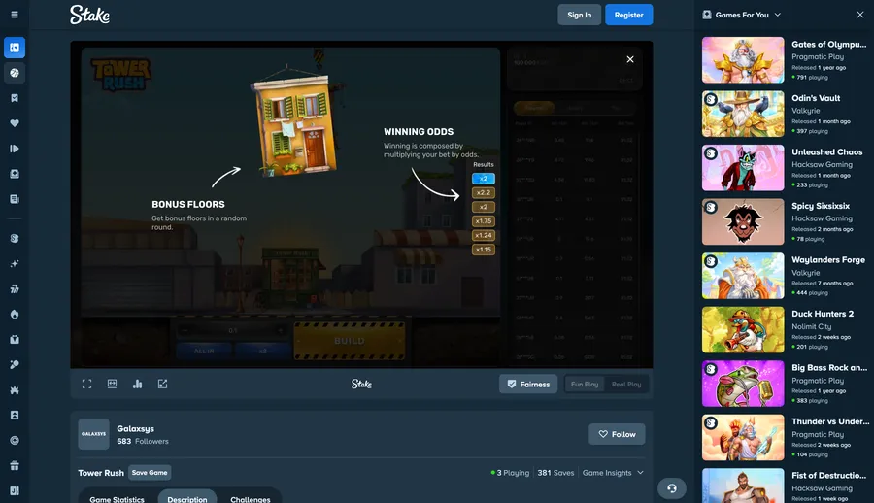
Task: Select the x1.24 result chip
Action: pos(484,235)
